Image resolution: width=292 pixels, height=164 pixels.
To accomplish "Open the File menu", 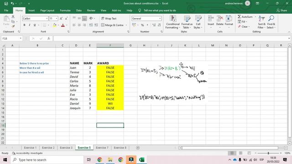I will (x=6, y=10).
